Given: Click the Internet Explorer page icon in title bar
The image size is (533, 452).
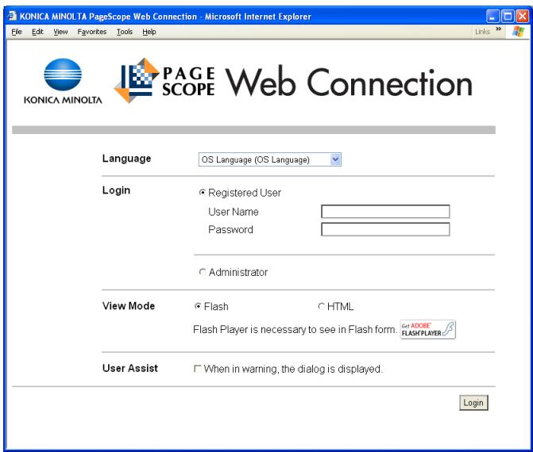Looking at the screenshot, I should (12, 16).
